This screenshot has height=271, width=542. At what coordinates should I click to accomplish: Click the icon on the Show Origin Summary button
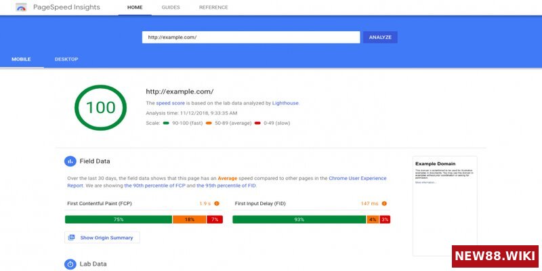click(72, 238)
